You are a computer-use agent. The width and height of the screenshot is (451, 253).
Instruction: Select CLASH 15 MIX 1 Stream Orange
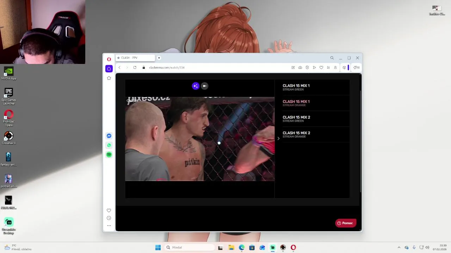pyautogui.click(x=296, y=103)
